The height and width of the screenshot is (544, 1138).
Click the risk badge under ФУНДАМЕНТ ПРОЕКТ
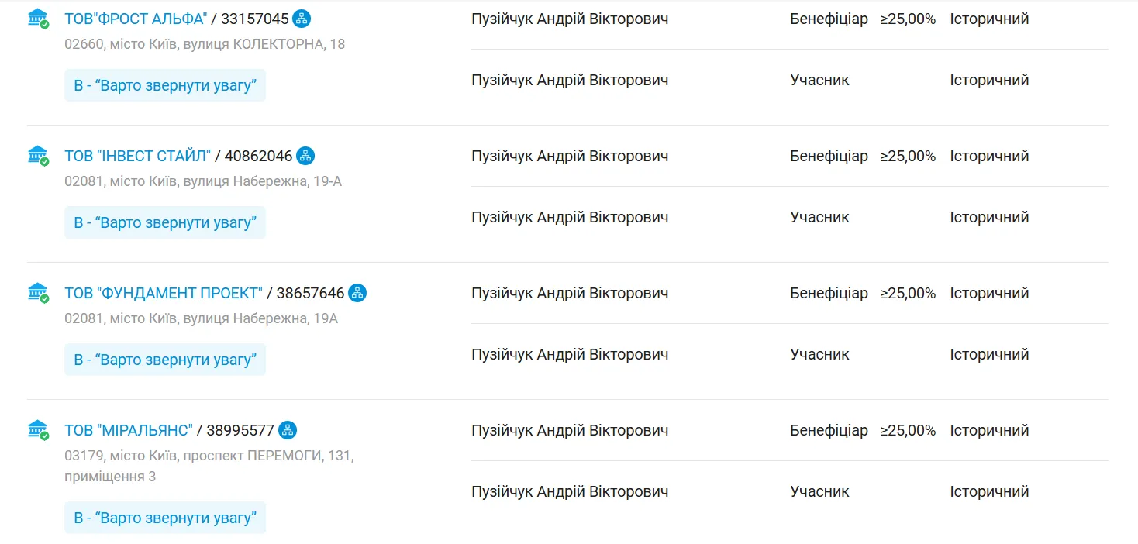point(165,360)
